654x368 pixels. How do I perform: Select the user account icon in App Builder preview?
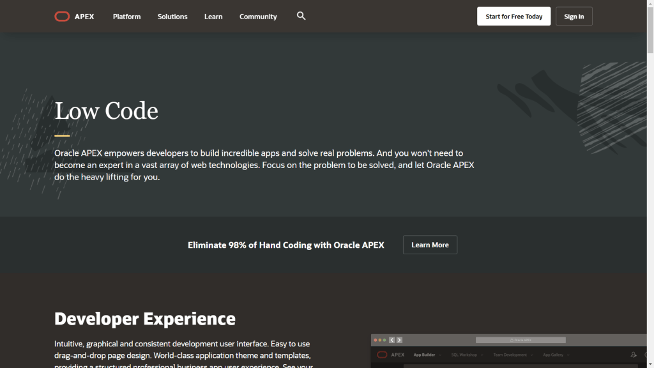tap(634, 355)
